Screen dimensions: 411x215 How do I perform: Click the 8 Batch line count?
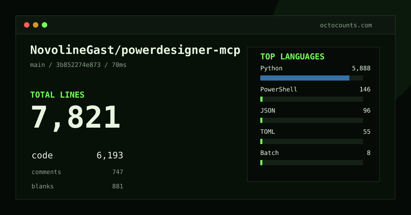pos(369,153)
